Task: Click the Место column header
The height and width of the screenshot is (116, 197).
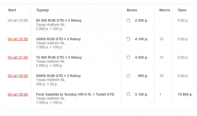Action: coord(165,10)
